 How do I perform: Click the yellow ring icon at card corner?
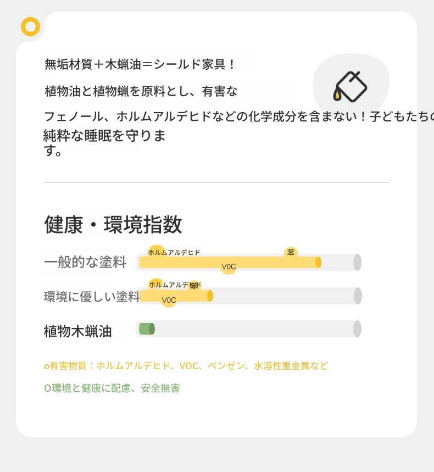pos(30,26)
